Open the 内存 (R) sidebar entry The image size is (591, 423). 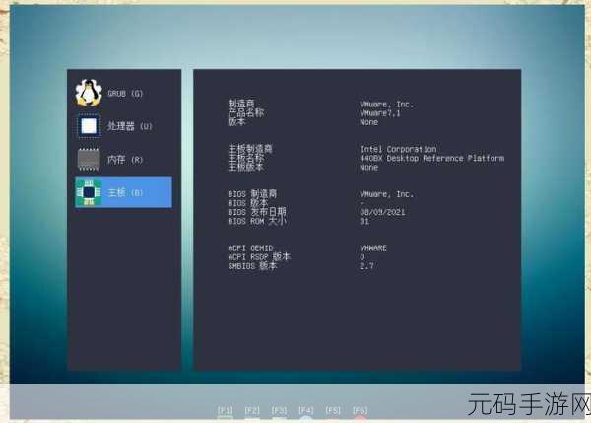(x=124, y=159)
